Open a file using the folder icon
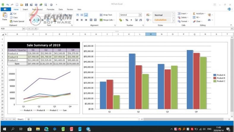The width and height of the screenshot is (234, 132). click(x=22, y=5)
